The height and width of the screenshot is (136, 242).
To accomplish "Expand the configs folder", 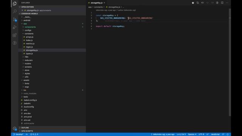I will pos(52,30).
